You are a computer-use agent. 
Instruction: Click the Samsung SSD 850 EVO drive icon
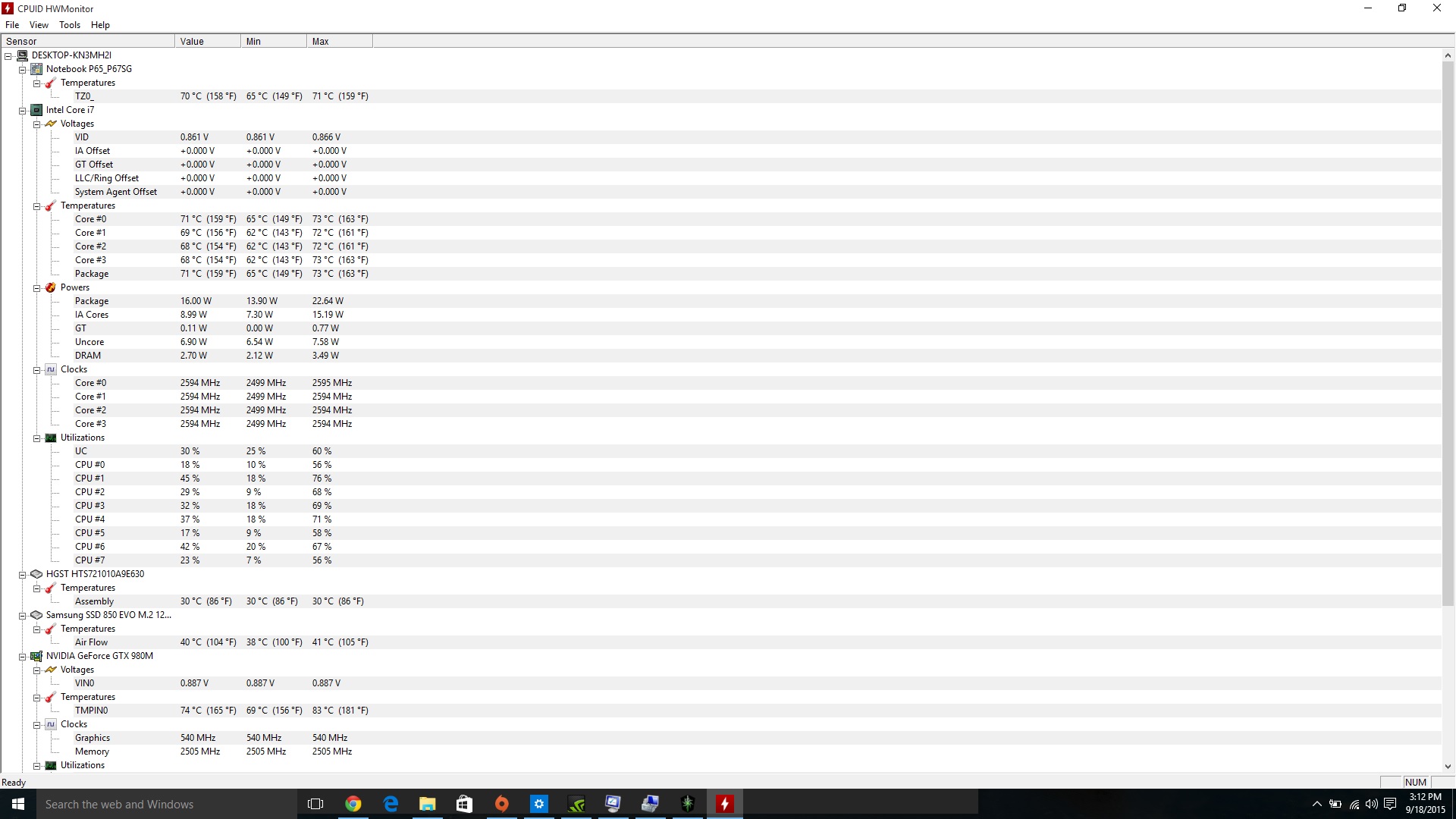[36, 615]
